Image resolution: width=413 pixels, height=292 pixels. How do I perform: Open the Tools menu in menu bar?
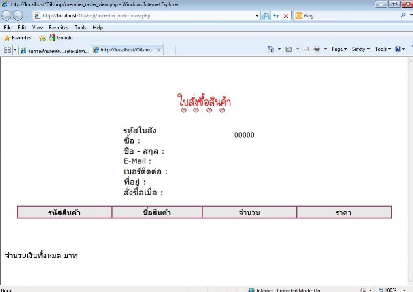[80, 28]
